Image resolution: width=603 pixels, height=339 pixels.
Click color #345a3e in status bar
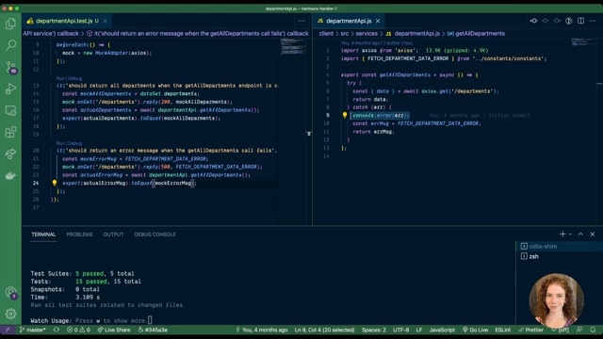point(153,330)
